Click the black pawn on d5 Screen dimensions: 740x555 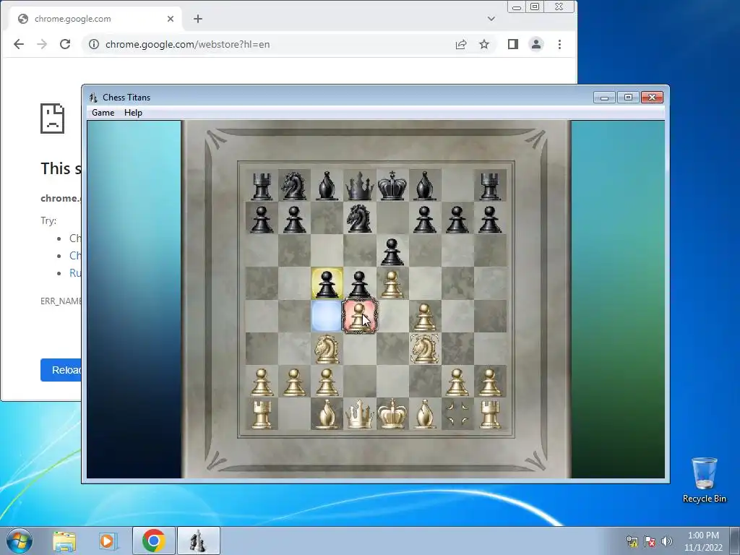[x=360, y=284]
